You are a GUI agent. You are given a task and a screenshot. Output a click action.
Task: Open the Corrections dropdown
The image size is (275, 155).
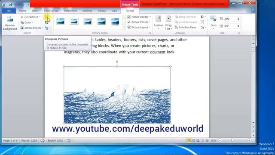tap(31, 17)
